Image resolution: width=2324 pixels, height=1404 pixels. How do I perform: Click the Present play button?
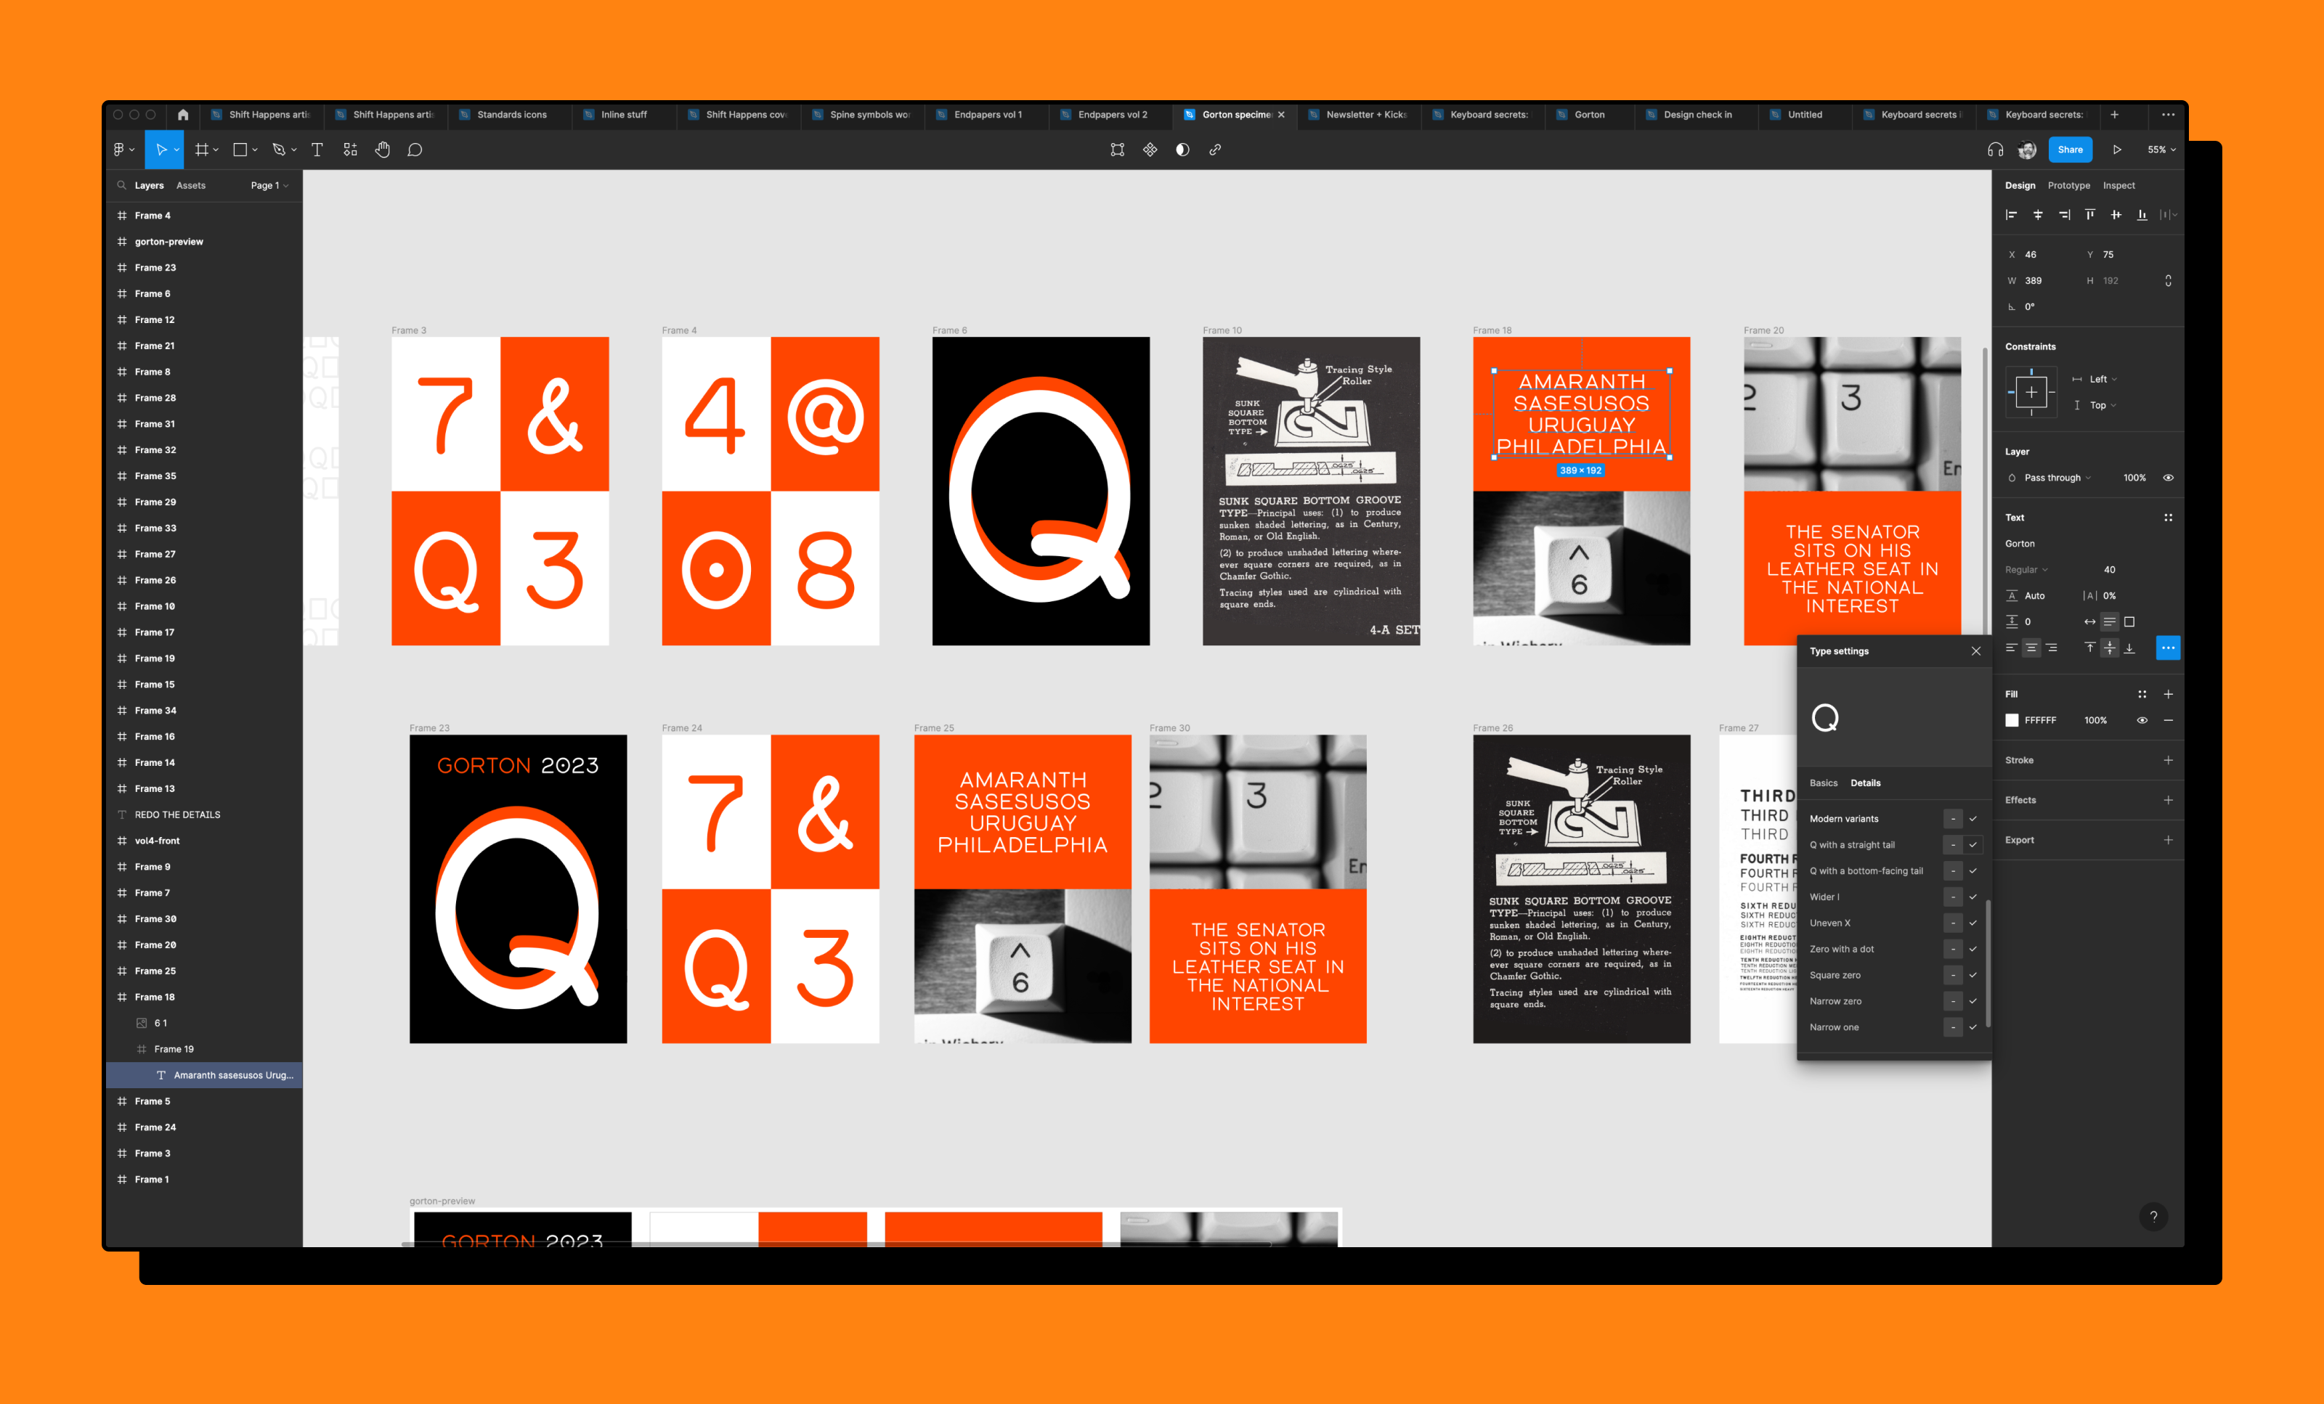2116,150
